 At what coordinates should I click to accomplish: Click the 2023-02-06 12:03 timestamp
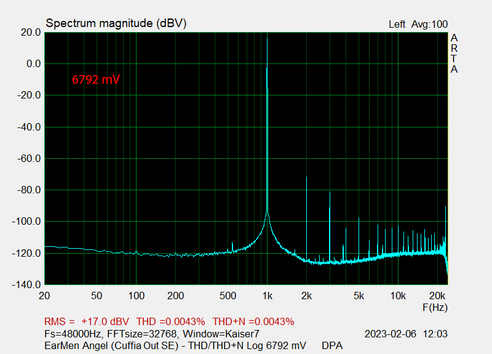click(x=406, y=334)
